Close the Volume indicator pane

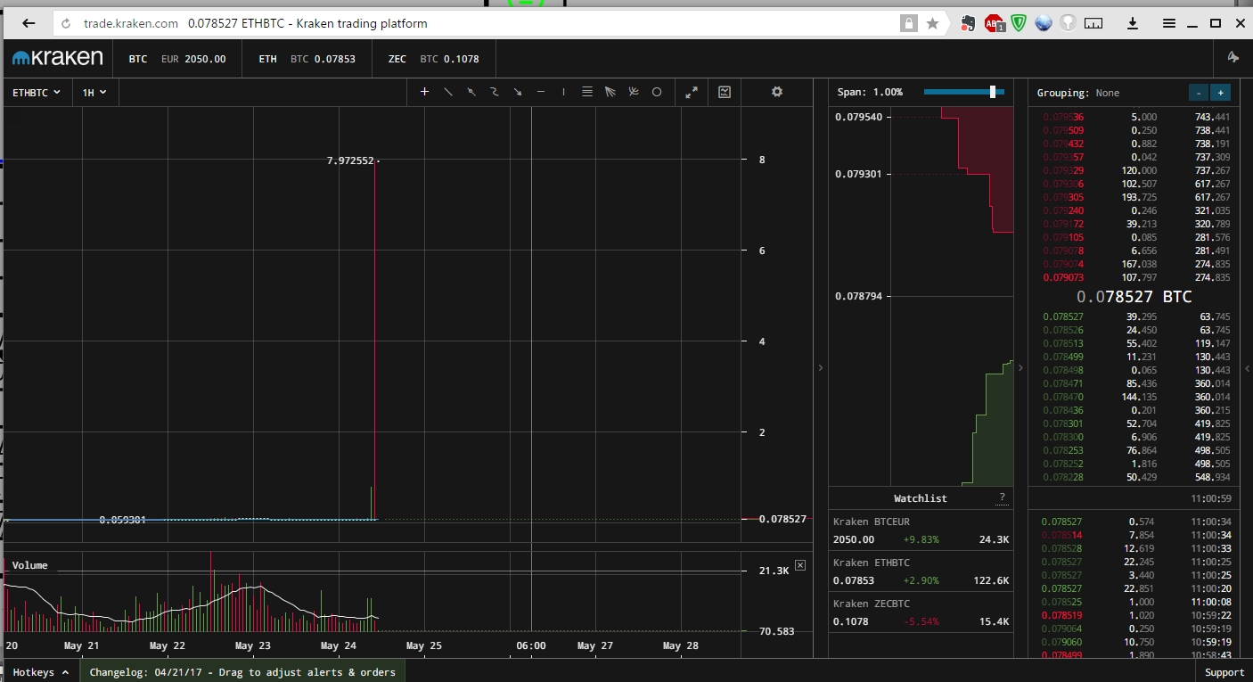pyautogui.click(x=799, y=565)
